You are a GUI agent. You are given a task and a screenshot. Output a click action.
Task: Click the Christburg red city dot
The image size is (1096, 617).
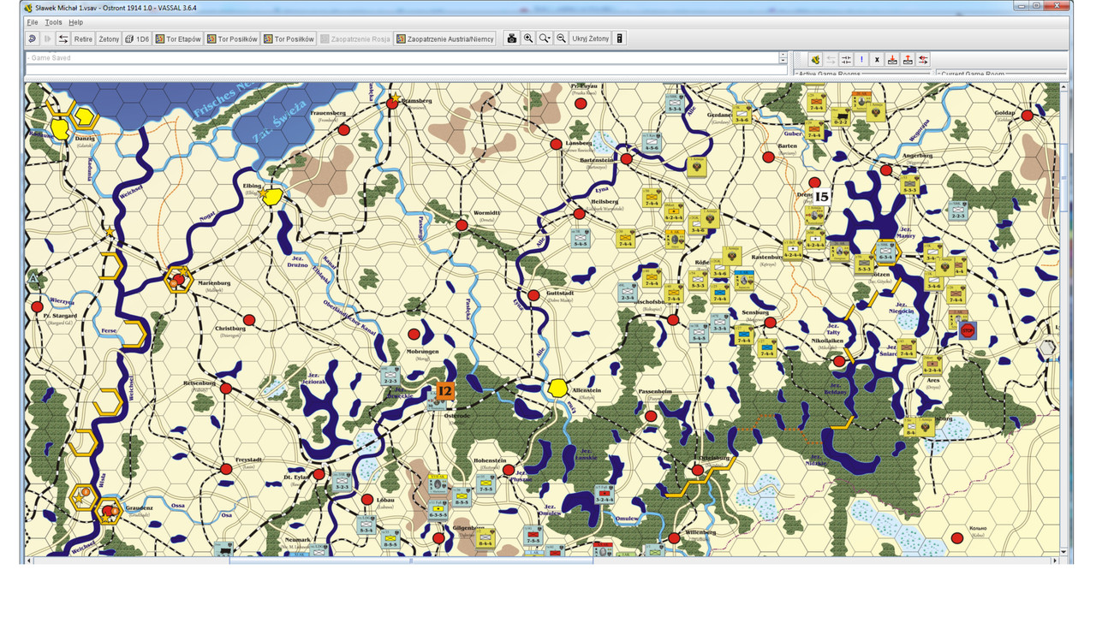tap(248, 318)
